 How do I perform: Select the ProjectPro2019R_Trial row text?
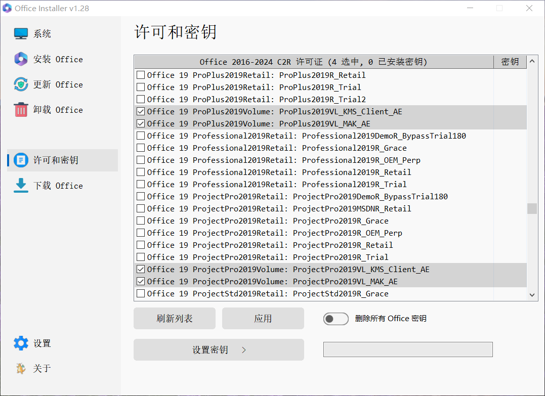click(268, 257)
